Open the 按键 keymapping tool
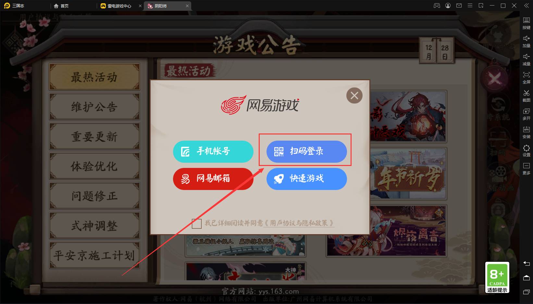This screenshot has width=533, height=304. [x=526, y=23]
